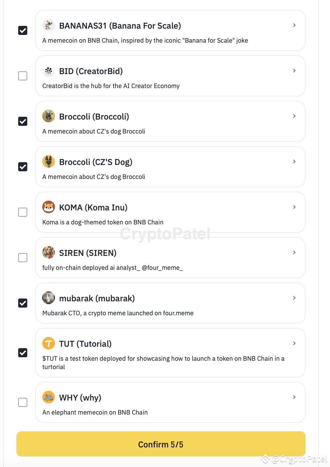Expand the WHY (why) row chevron
Image resolution: width=330 pixels, height=467 pixels.
pos(294,397)
